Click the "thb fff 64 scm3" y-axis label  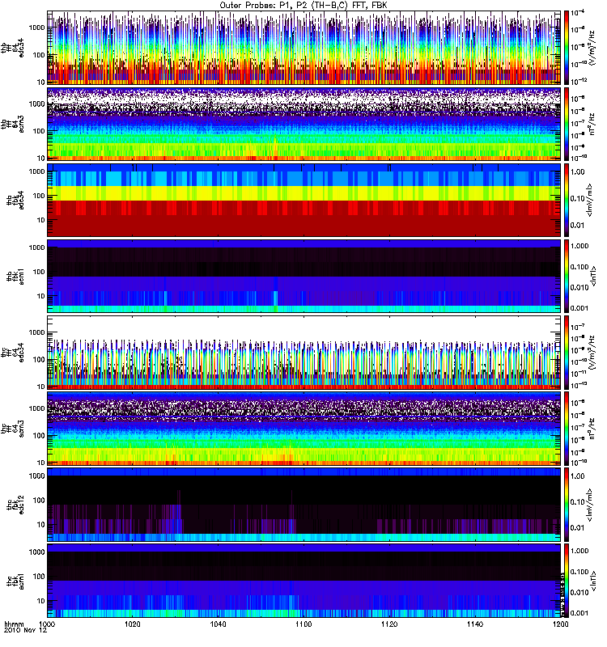[13, 124]
